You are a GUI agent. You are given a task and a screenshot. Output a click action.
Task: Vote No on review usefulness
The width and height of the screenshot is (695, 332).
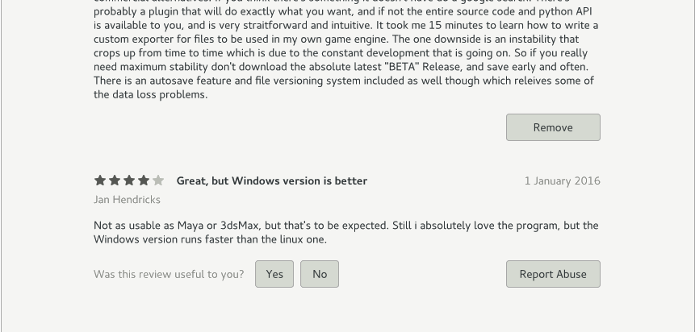pyautogui.click(x=320, y=274)
